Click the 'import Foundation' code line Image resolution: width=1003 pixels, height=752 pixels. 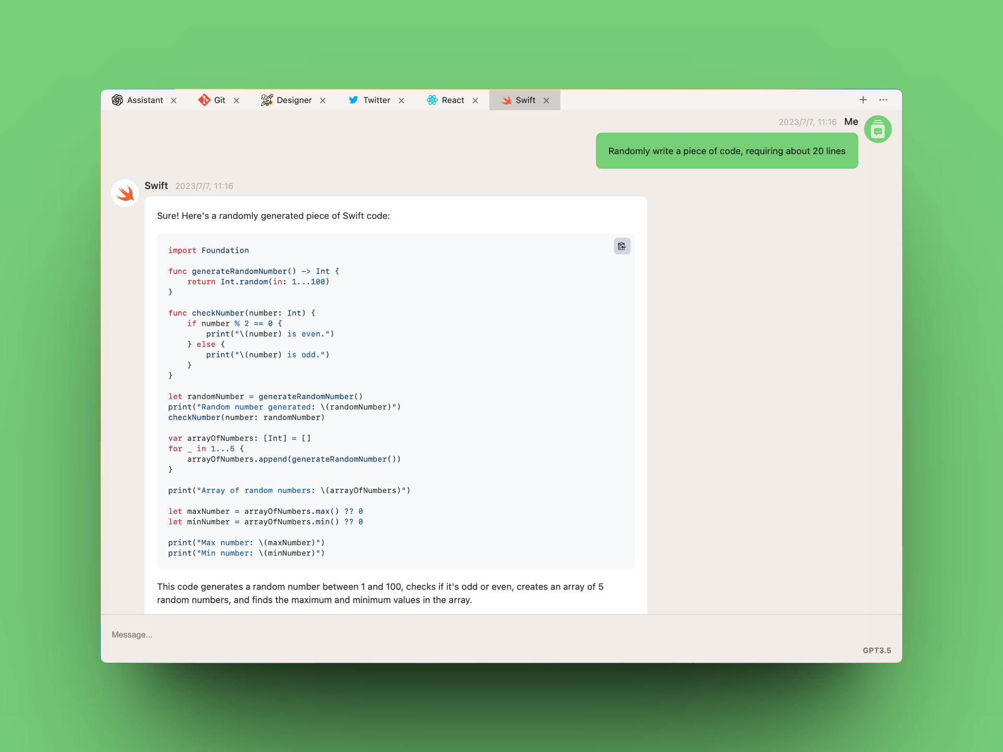[x=208, y=251]
